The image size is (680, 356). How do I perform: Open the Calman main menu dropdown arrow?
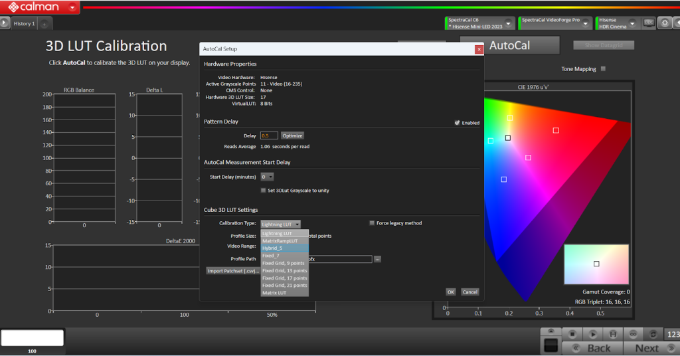(x=72, y=7)
